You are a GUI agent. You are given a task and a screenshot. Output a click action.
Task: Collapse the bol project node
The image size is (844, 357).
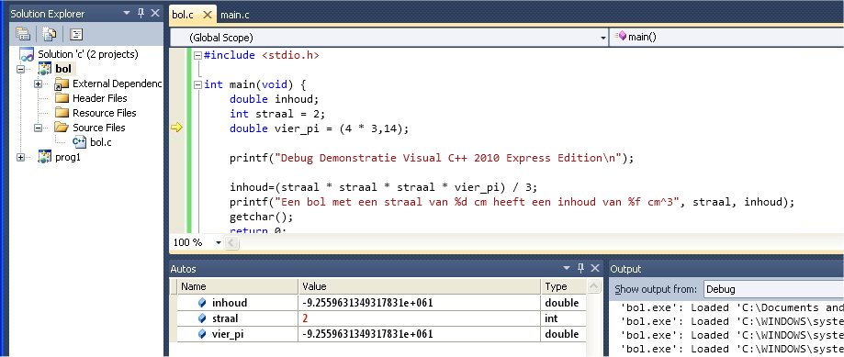pyautogui.click(x=20, y=70)
